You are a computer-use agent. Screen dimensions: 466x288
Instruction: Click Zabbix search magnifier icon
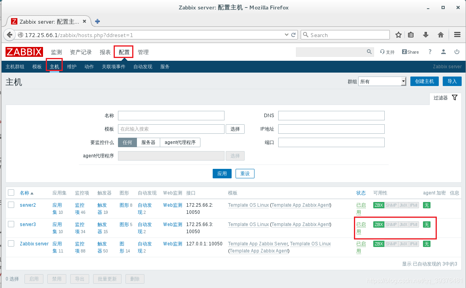(369, 52)
